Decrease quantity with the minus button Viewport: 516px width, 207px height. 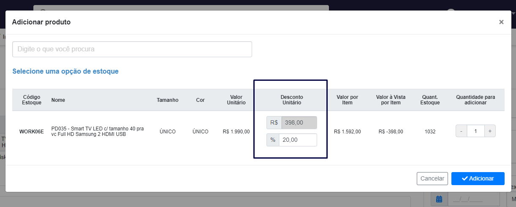(461, 131)
